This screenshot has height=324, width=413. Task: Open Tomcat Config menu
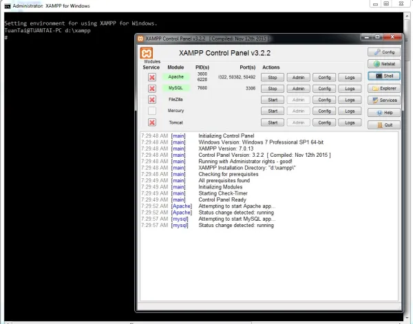(x=324, y=122)
